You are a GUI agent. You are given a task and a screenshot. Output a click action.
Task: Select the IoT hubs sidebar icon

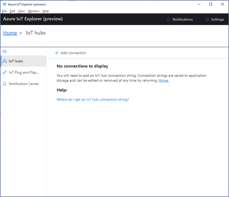click(4, 61)
